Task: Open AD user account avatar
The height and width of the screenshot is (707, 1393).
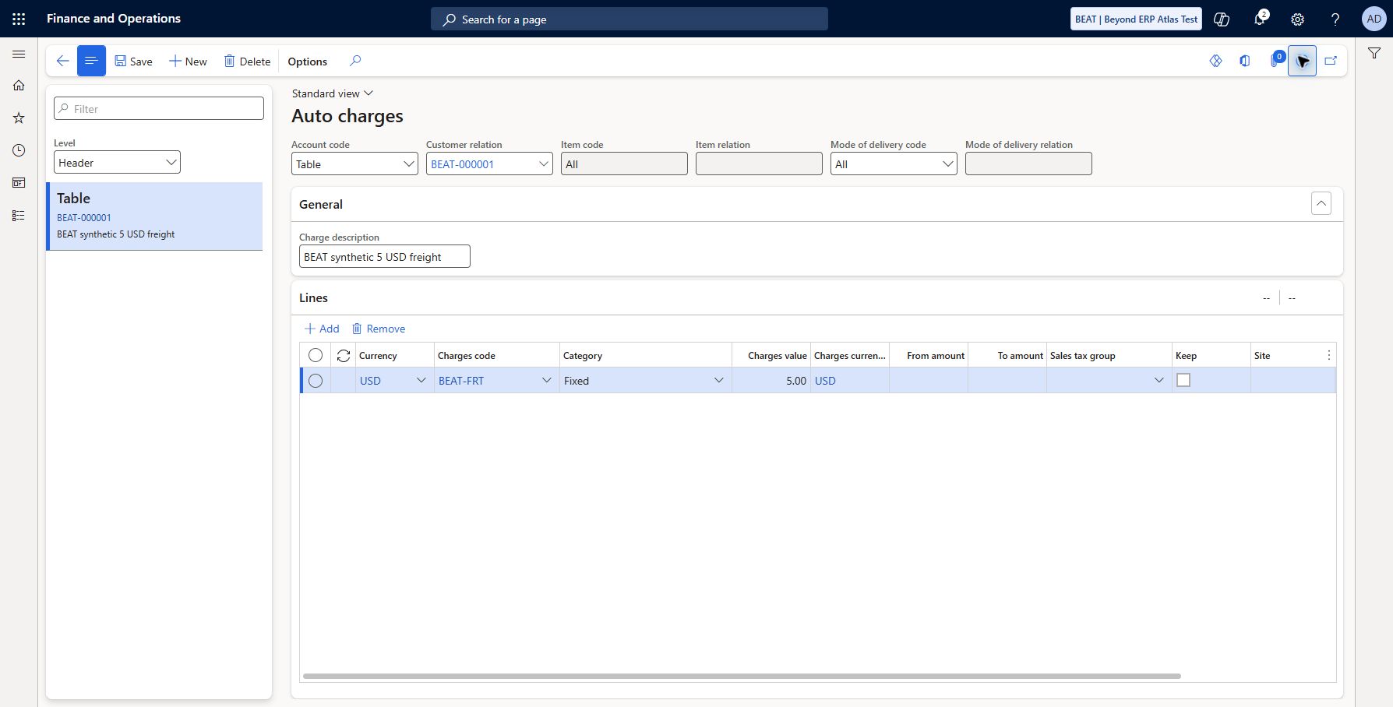Action: (x=1374, y=19)
